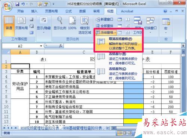
Task: Click the vertical scrollbar up arrow
Action: tap(183, 52)
